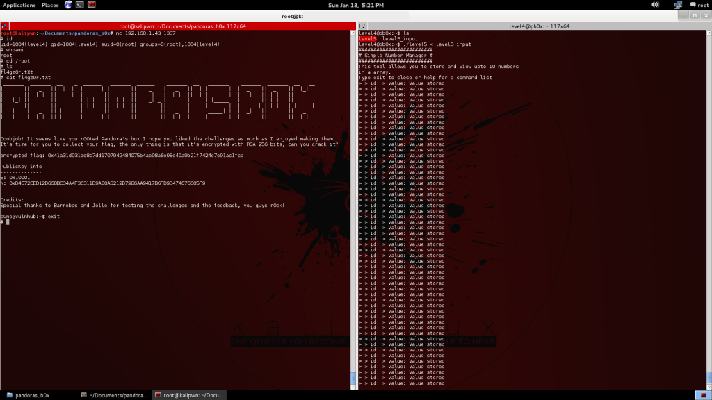Click the right terminal pane grid icon
The width and height of the screenshot is (712, 400).
[362, 26]
